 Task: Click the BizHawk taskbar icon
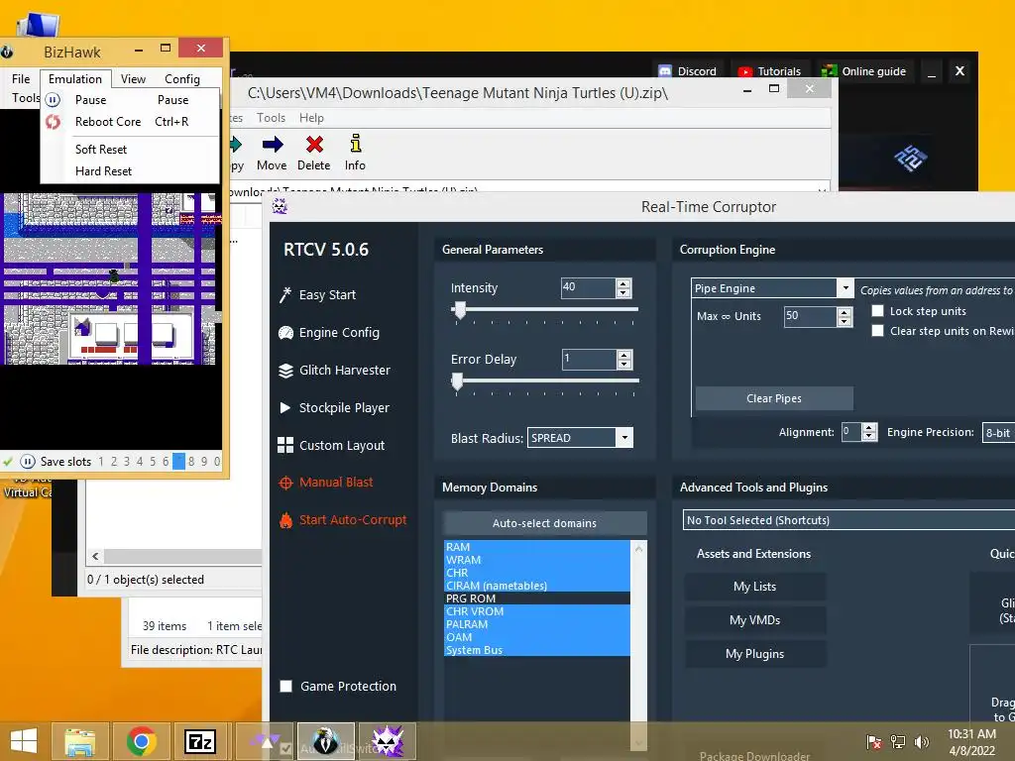coord(325,741)
